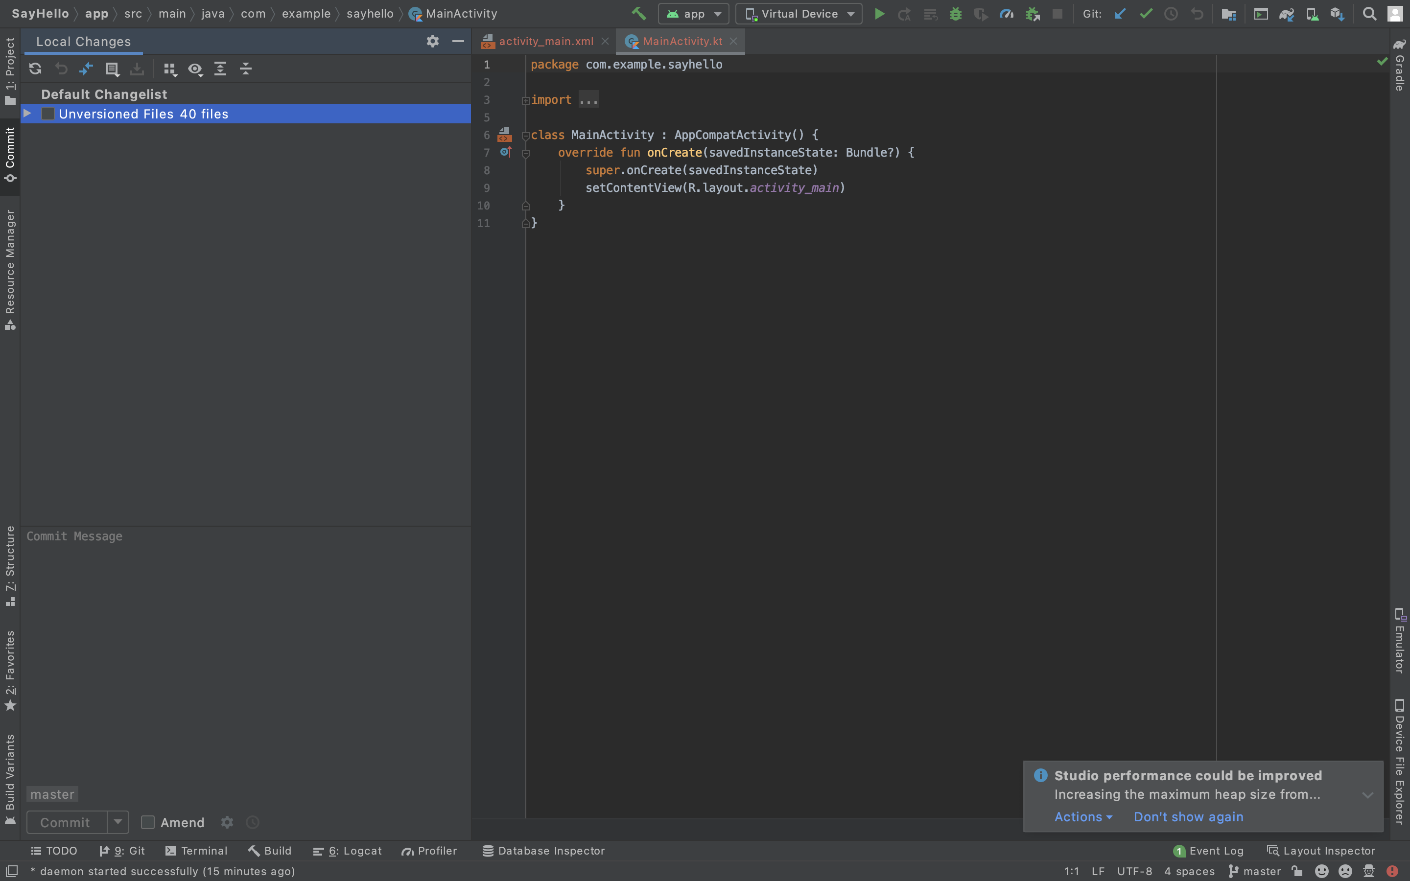Open the Terminal tool window tab
This screenshot has height=881, width=1410.
click(x=196, y=851)
